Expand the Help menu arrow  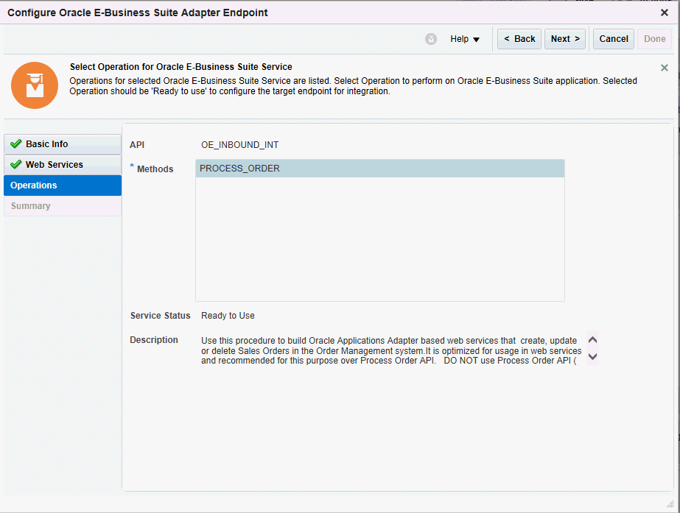(x=475, y=39)
